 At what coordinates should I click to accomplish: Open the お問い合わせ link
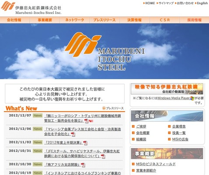coord(185,3)
